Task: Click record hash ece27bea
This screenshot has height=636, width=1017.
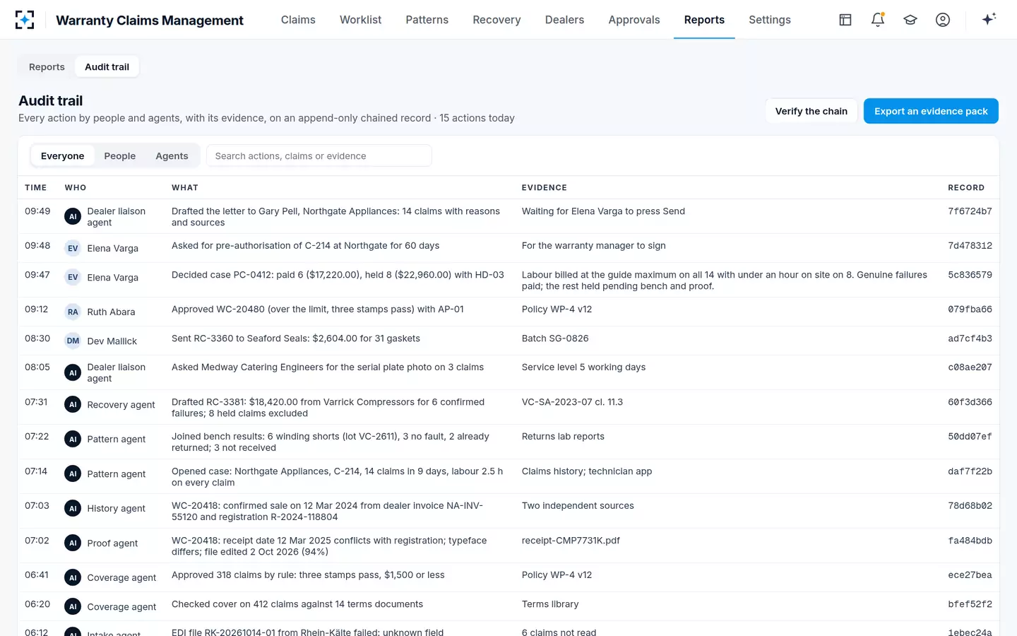Action: [x=970, y=575]
